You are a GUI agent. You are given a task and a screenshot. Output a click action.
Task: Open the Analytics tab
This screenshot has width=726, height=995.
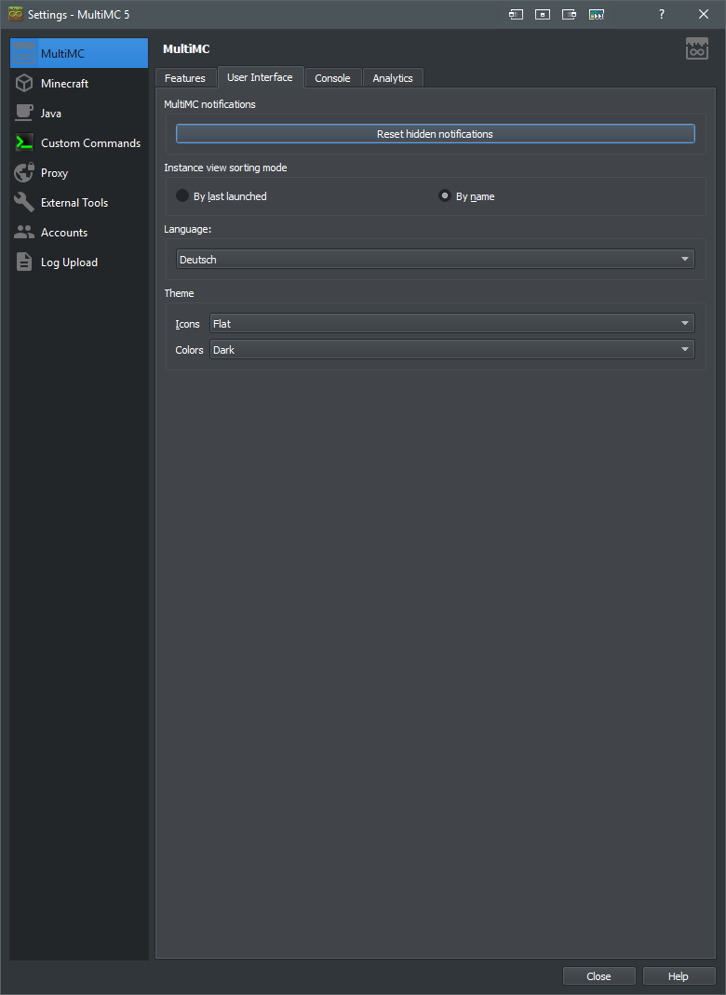(392, 78)
